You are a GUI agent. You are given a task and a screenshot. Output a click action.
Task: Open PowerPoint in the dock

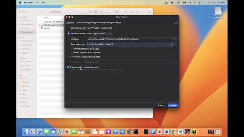click(160, 132)
